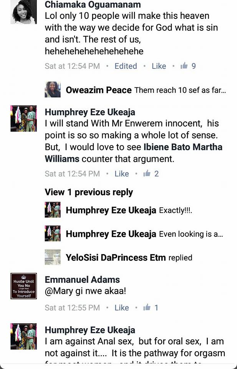Expand View 1 previous reply
The width and height of the screenshot is (237, 369).
click(x=89, y=192)
